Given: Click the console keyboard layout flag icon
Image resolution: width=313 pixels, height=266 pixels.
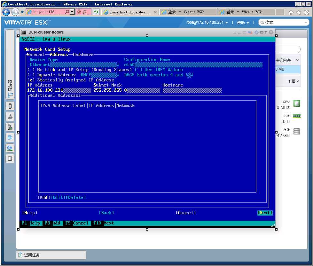Looking at the screenshot, I should 250,32.
